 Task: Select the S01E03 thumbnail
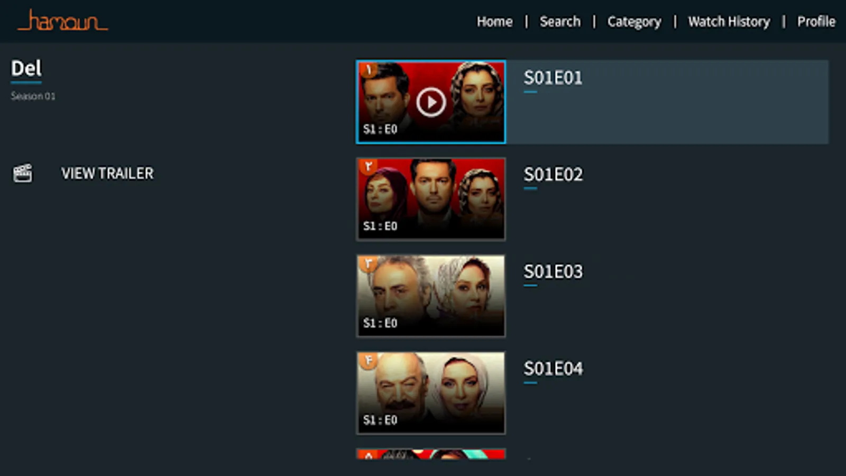tap(431, 296)
